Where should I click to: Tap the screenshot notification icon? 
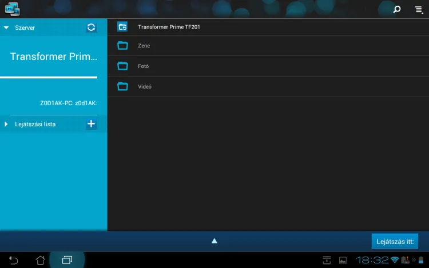[343, 260]
